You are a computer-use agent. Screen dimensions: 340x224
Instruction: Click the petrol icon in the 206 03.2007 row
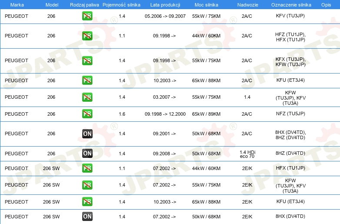click(x=87, y=97)
